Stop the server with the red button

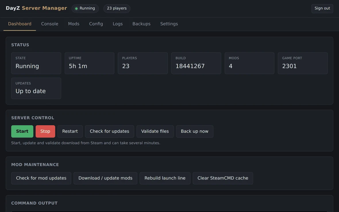coord(45,131)
